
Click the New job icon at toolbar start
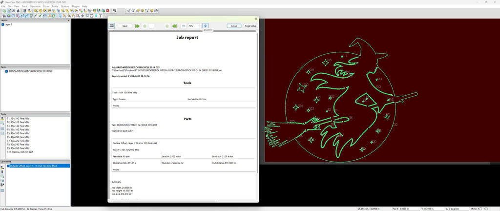coord(4,11)
